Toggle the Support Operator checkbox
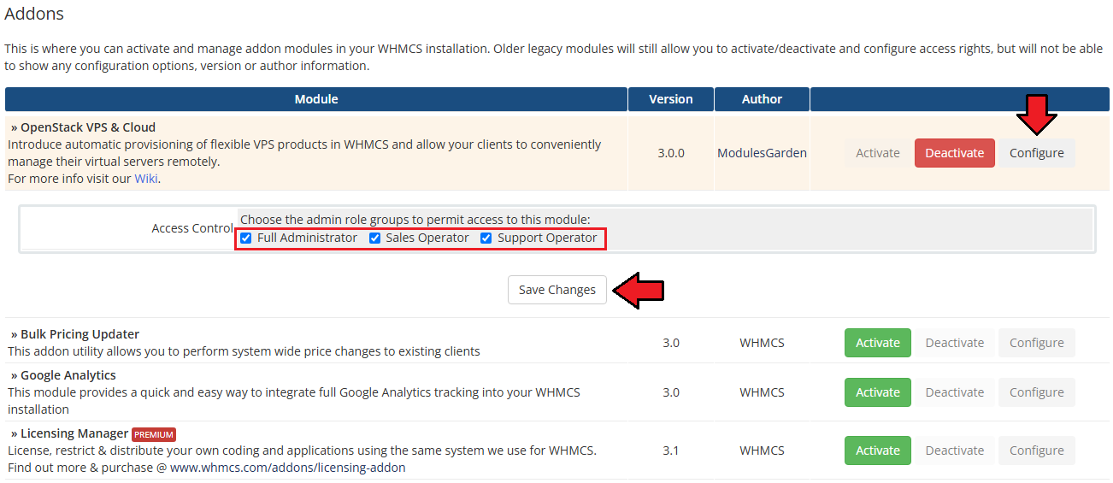1113x483 pixels. coord(486,239)
